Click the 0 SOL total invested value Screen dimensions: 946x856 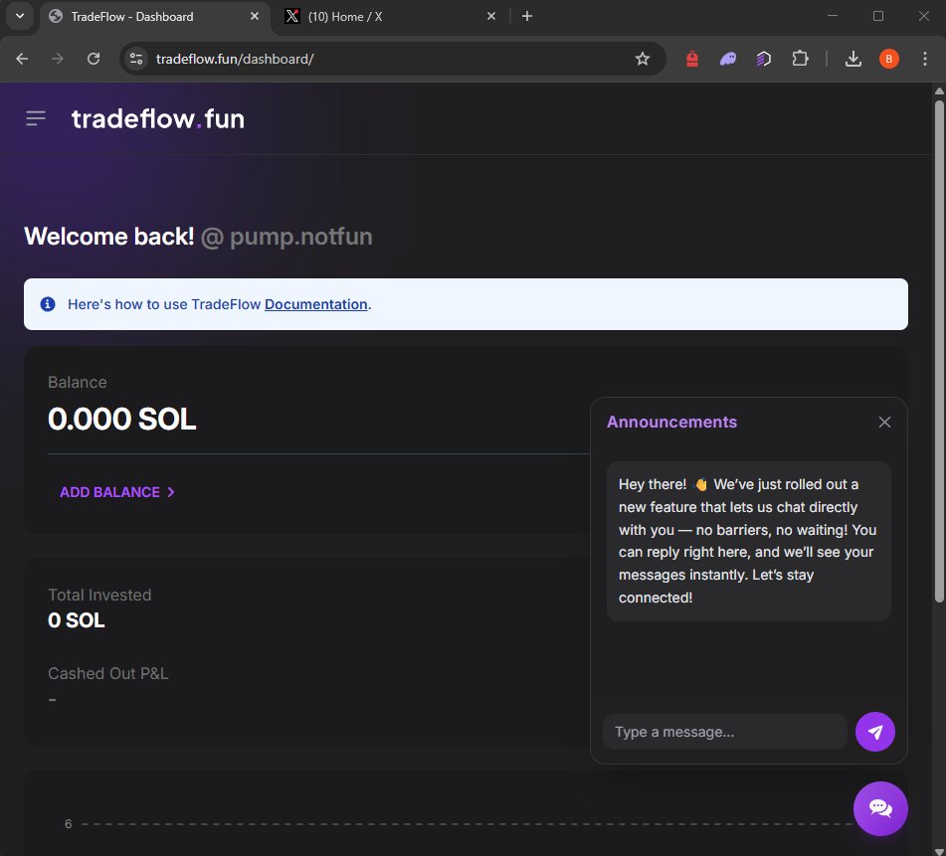point(77,620)
